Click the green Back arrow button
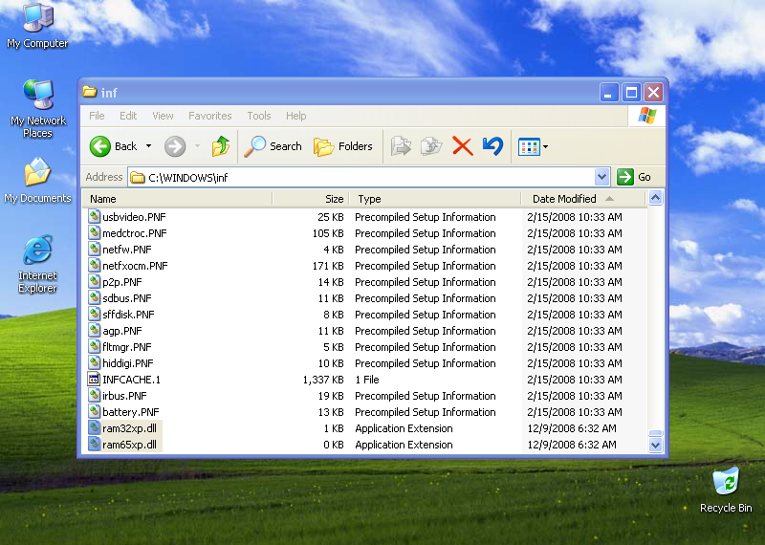The height and width of the screenshot is (545, 765). pos(100,146)
